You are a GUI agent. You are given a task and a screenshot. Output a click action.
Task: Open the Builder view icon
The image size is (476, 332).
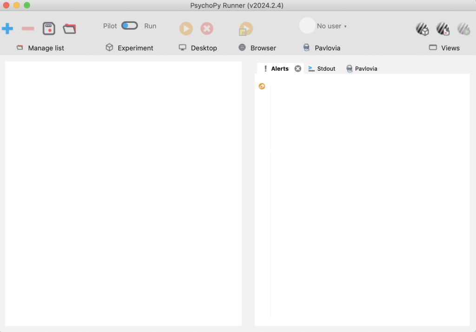[x=422, y=29]
